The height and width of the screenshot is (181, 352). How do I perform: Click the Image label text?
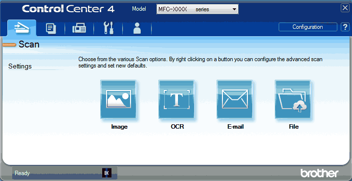(119, 127)
